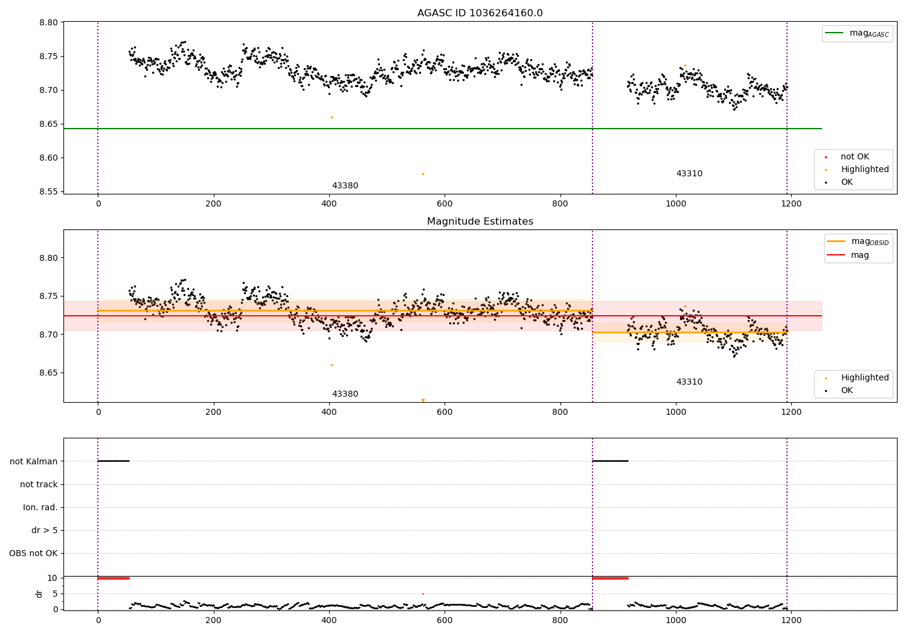Viewport: 906px width, 634px height.
Task: Click the orange highlighted point at 8.66 in top plot
Action: pos(332,117)
